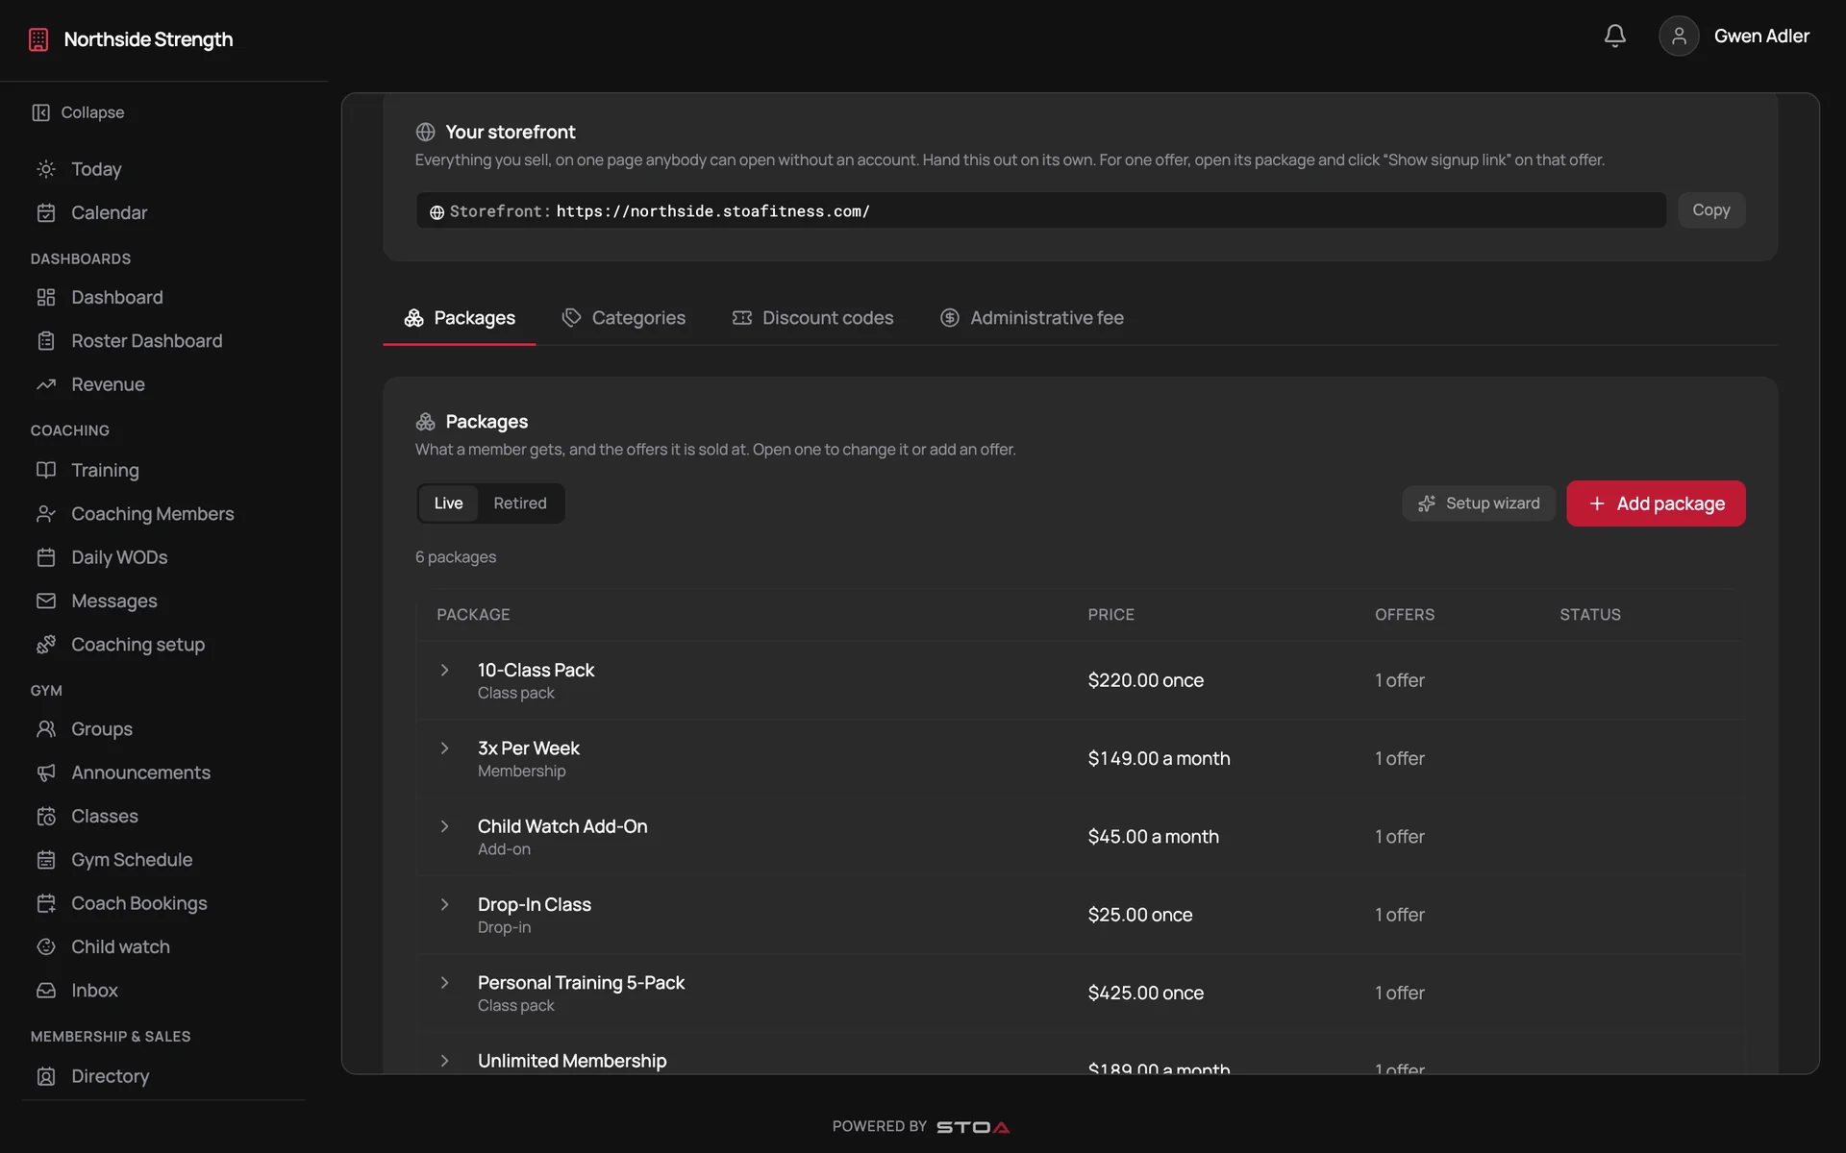
Task: Click the PACKAGE column header
Action: click(x=473, y=615)
